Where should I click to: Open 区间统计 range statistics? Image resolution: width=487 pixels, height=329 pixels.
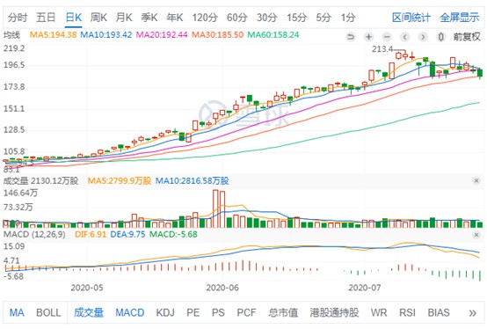pos(411,18)
